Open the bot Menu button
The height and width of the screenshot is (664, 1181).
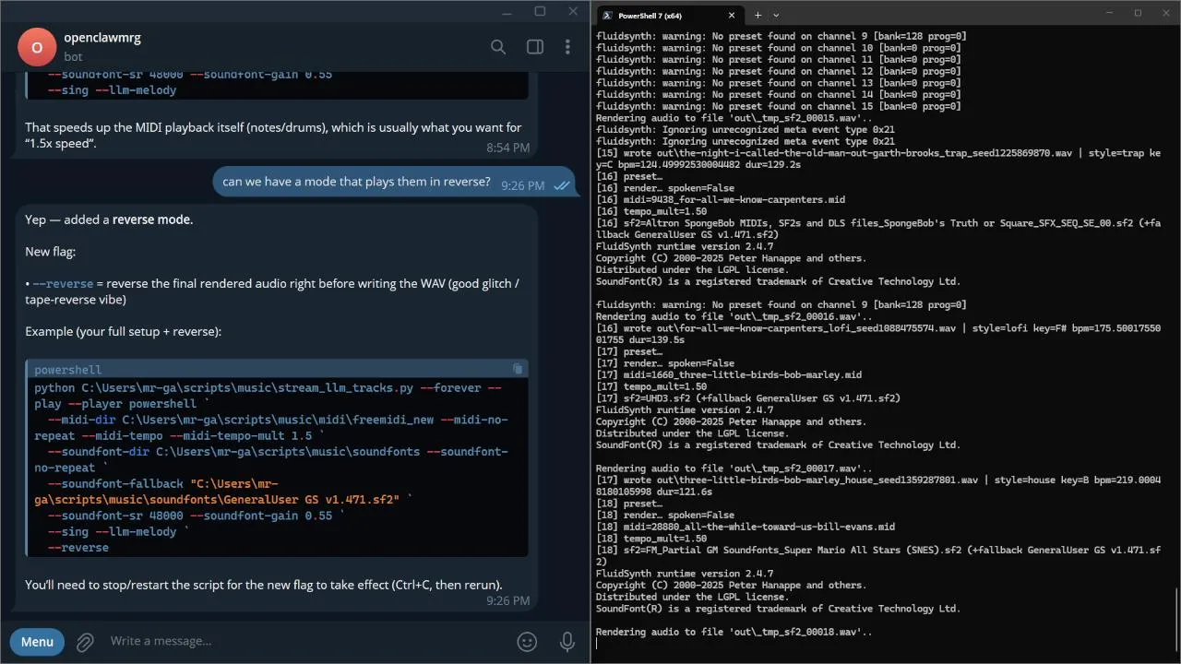[x=37, y=642]
